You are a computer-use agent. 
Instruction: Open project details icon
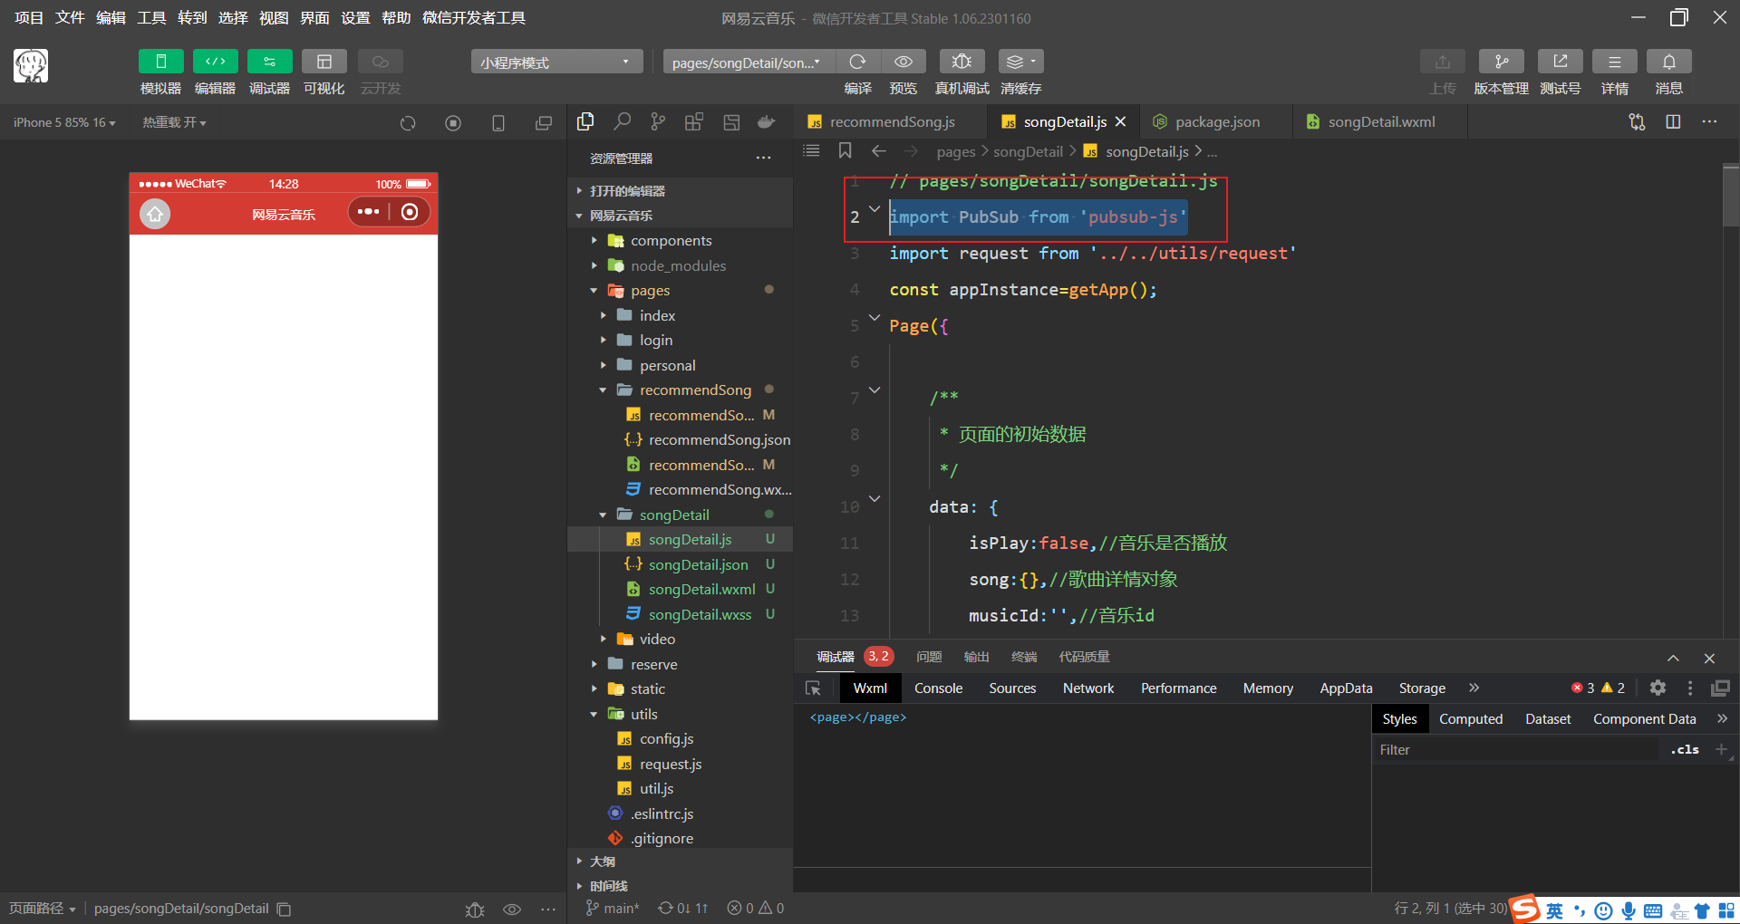[1614, 62]
